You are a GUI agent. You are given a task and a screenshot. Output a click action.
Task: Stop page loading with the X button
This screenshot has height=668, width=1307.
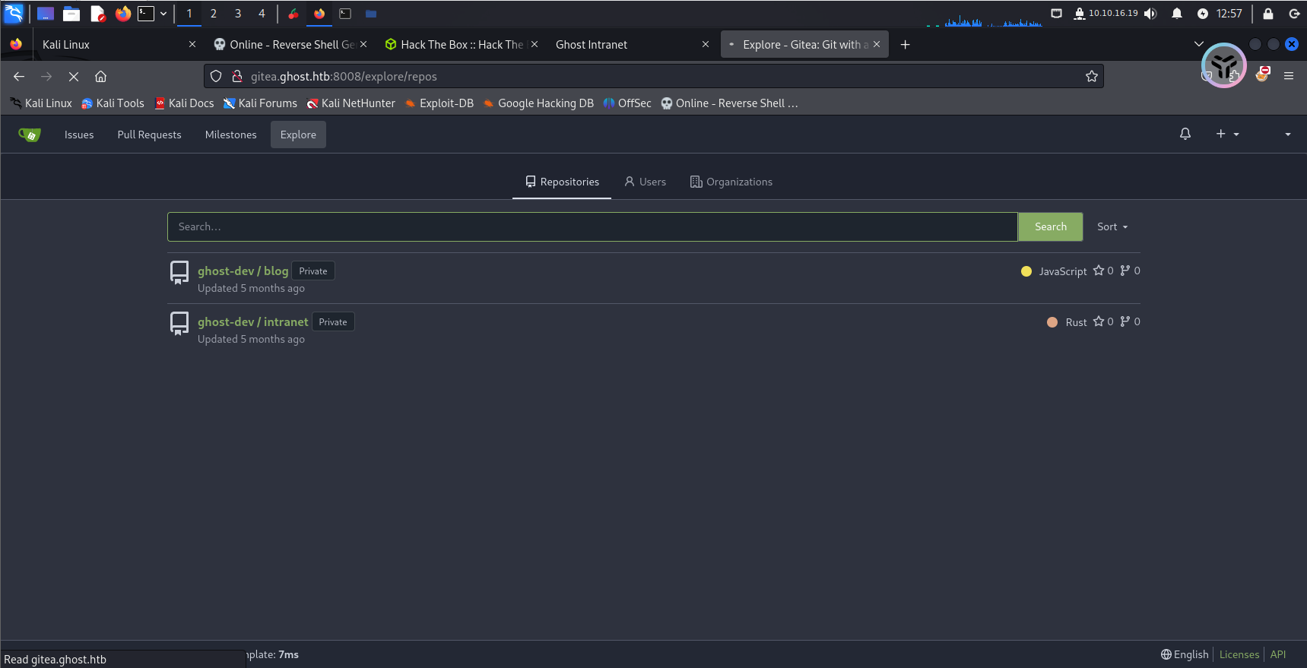pos(74,76)
